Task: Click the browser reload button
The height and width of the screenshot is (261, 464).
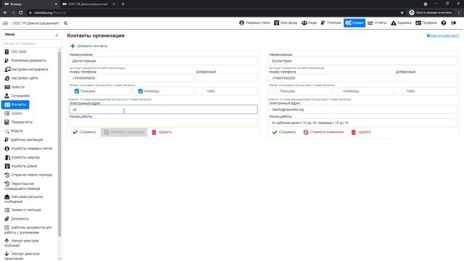Action: pos(21,13)
